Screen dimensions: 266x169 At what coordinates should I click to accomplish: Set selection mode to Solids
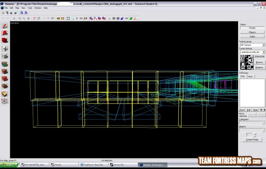click(252, 36)
